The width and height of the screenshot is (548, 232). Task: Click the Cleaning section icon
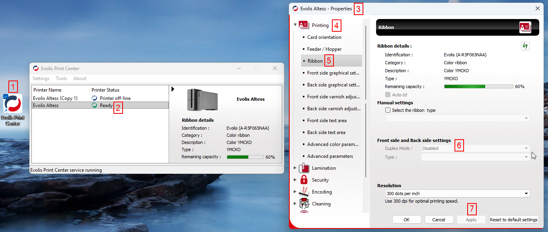coord(304,203)
